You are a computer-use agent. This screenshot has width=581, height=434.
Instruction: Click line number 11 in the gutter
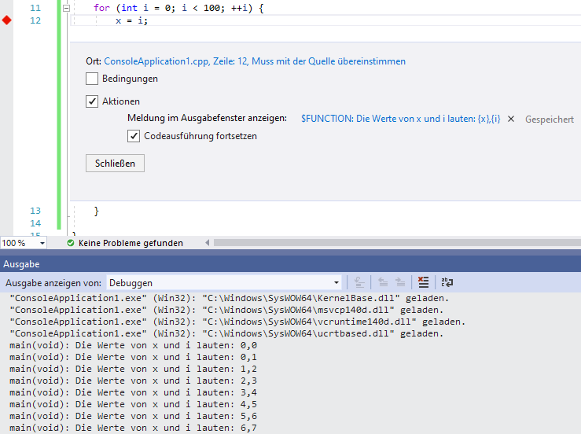click(35, 8)
